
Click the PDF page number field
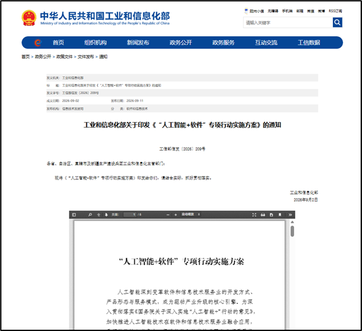tap(130, 215)
